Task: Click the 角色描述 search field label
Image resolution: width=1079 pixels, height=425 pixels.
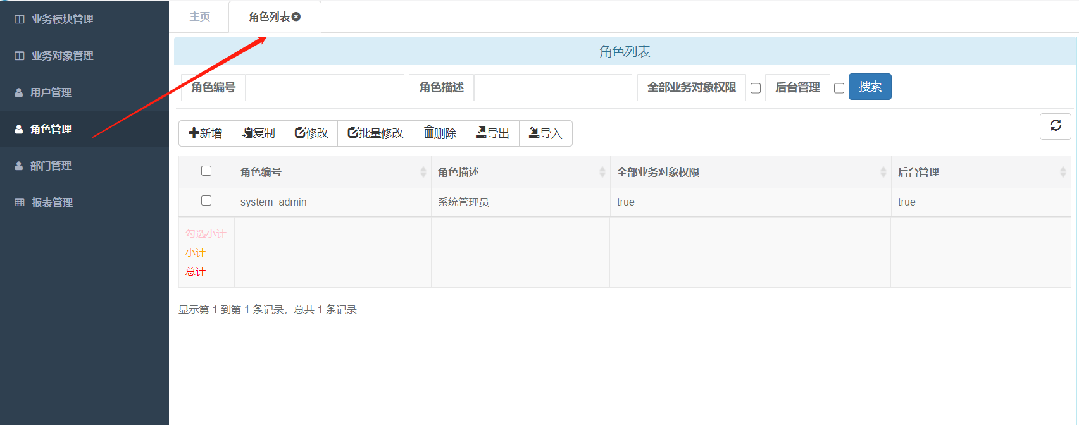Action: point(442,87)
